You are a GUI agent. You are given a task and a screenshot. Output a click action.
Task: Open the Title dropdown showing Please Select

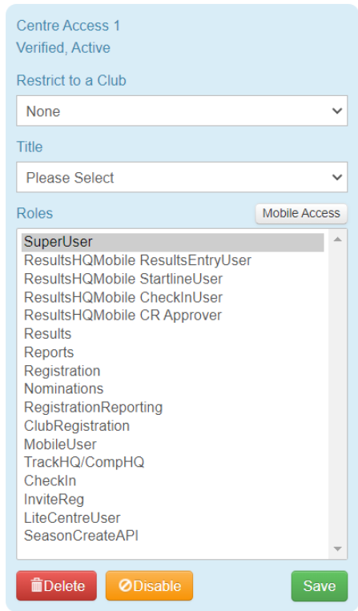click(182, 177)
